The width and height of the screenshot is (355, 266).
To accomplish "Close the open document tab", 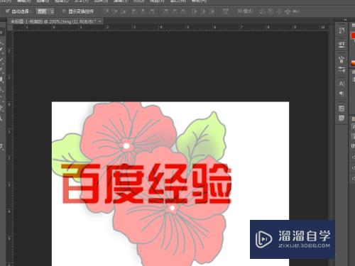I will coord(100,21).
